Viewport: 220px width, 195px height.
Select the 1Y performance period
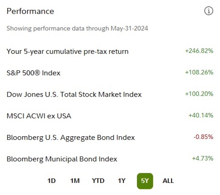click(x=122, y=181)
